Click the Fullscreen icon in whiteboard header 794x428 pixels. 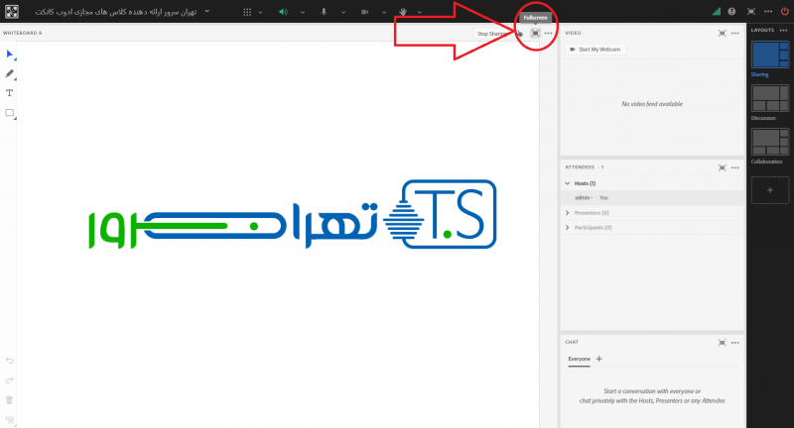click(535, 33)
